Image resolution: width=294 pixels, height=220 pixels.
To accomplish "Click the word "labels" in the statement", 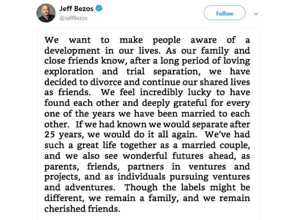I will coord(193,187).
